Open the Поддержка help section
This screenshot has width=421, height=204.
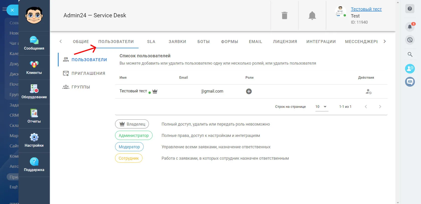[34, 165]
